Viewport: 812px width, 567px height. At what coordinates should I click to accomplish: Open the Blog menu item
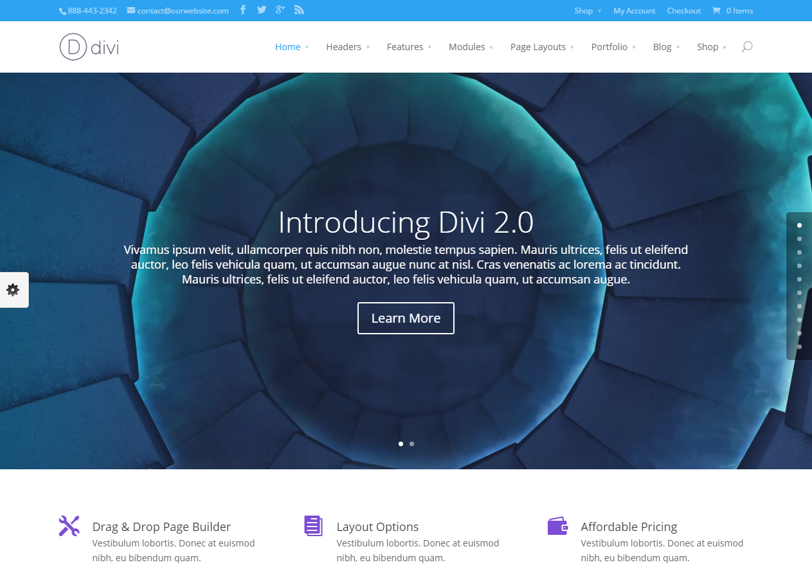pyautogui.click(x=662, y=47)
